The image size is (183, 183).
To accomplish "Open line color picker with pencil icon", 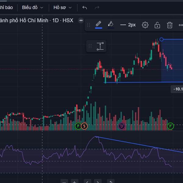I will coord(99,25).
